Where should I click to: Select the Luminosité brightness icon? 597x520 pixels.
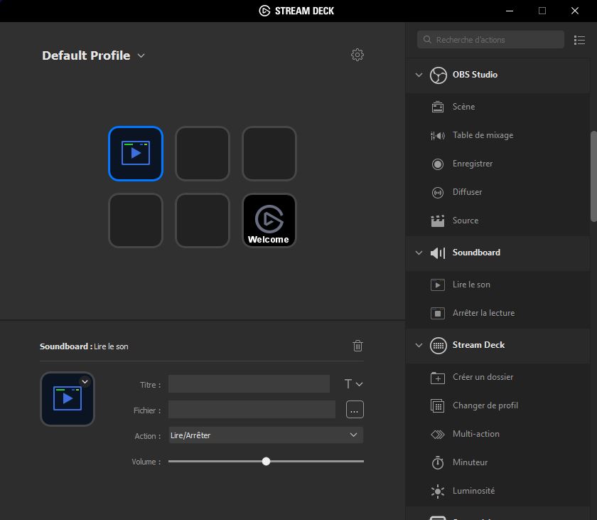438,491
